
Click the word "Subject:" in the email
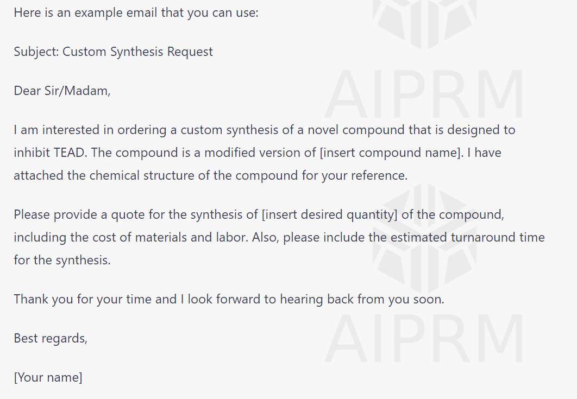coord(36,52)
